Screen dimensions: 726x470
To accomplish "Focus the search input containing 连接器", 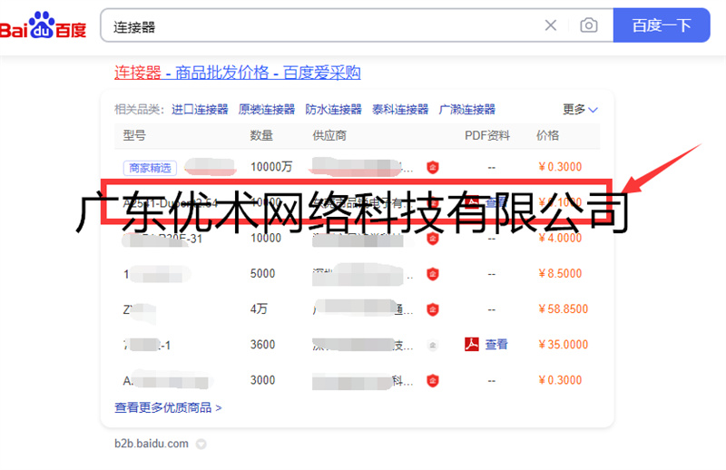I will point(324,26).
